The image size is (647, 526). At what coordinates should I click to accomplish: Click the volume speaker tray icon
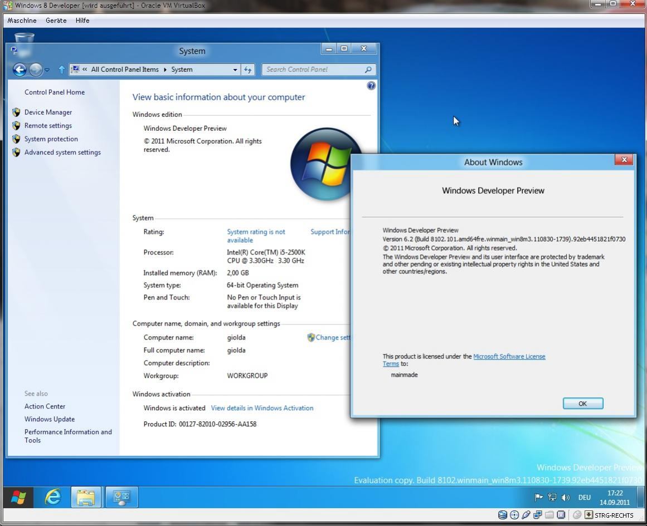coord(565,498)
